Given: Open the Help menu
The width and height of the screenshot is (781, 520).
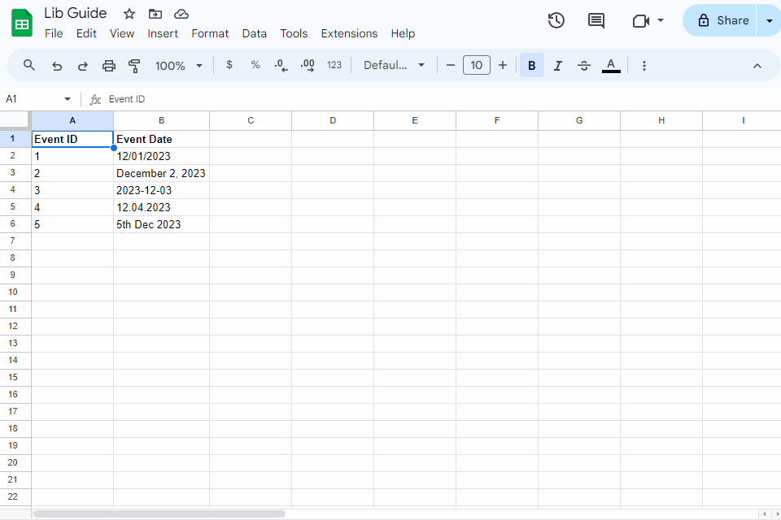Looking at the screenshot, I should 403,33.
